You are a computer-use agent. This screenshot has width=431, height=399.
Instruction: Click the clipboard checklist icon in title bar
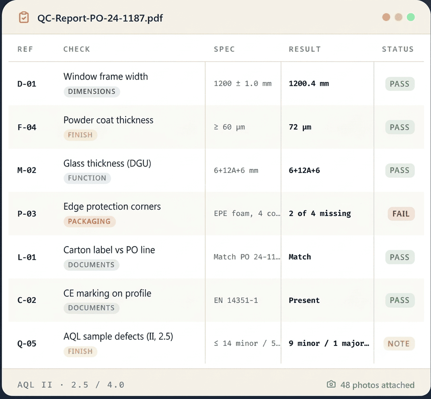click(x=24, y=18)
